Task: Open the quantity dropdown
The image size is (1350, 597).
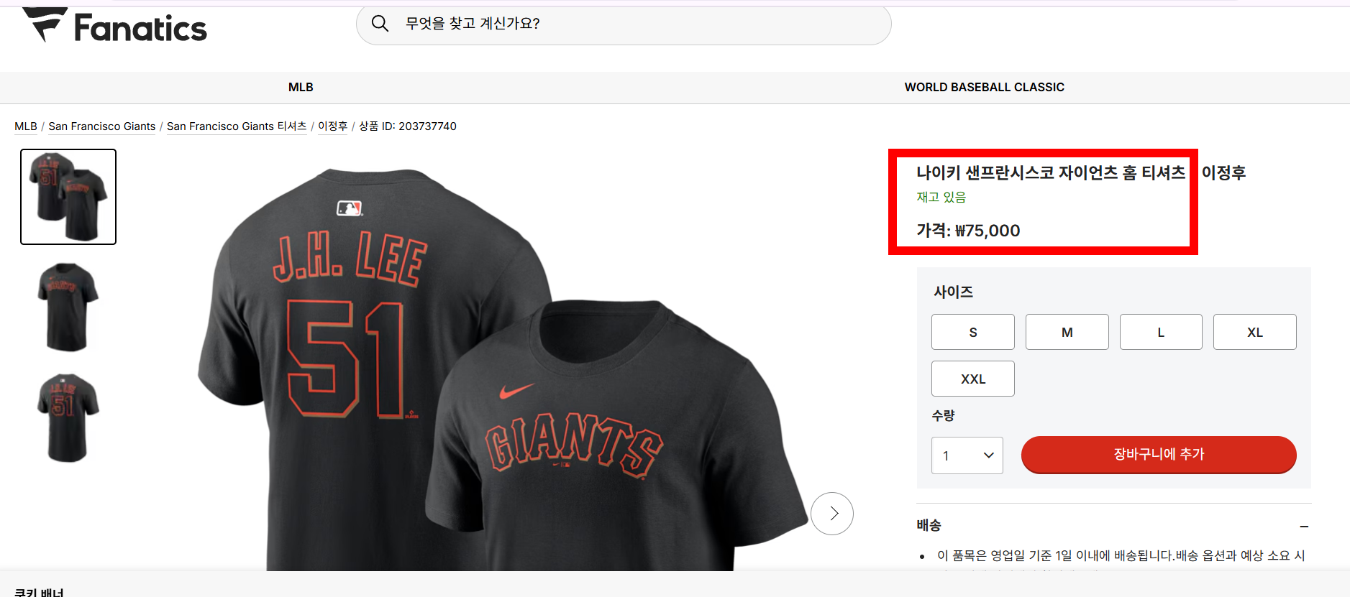Action: click(967, 455)
